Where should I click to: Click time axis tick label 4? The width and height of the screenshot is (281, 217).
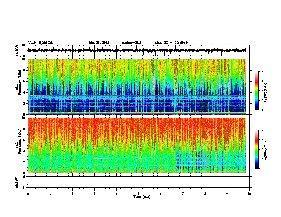click(x=117, y=194)
